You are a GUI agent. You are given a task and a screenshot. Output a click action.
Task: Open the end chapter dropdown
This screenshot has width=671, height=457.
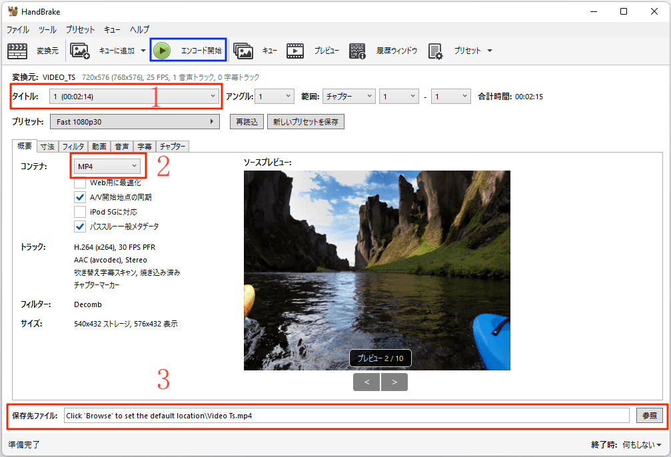coord(451,97)
